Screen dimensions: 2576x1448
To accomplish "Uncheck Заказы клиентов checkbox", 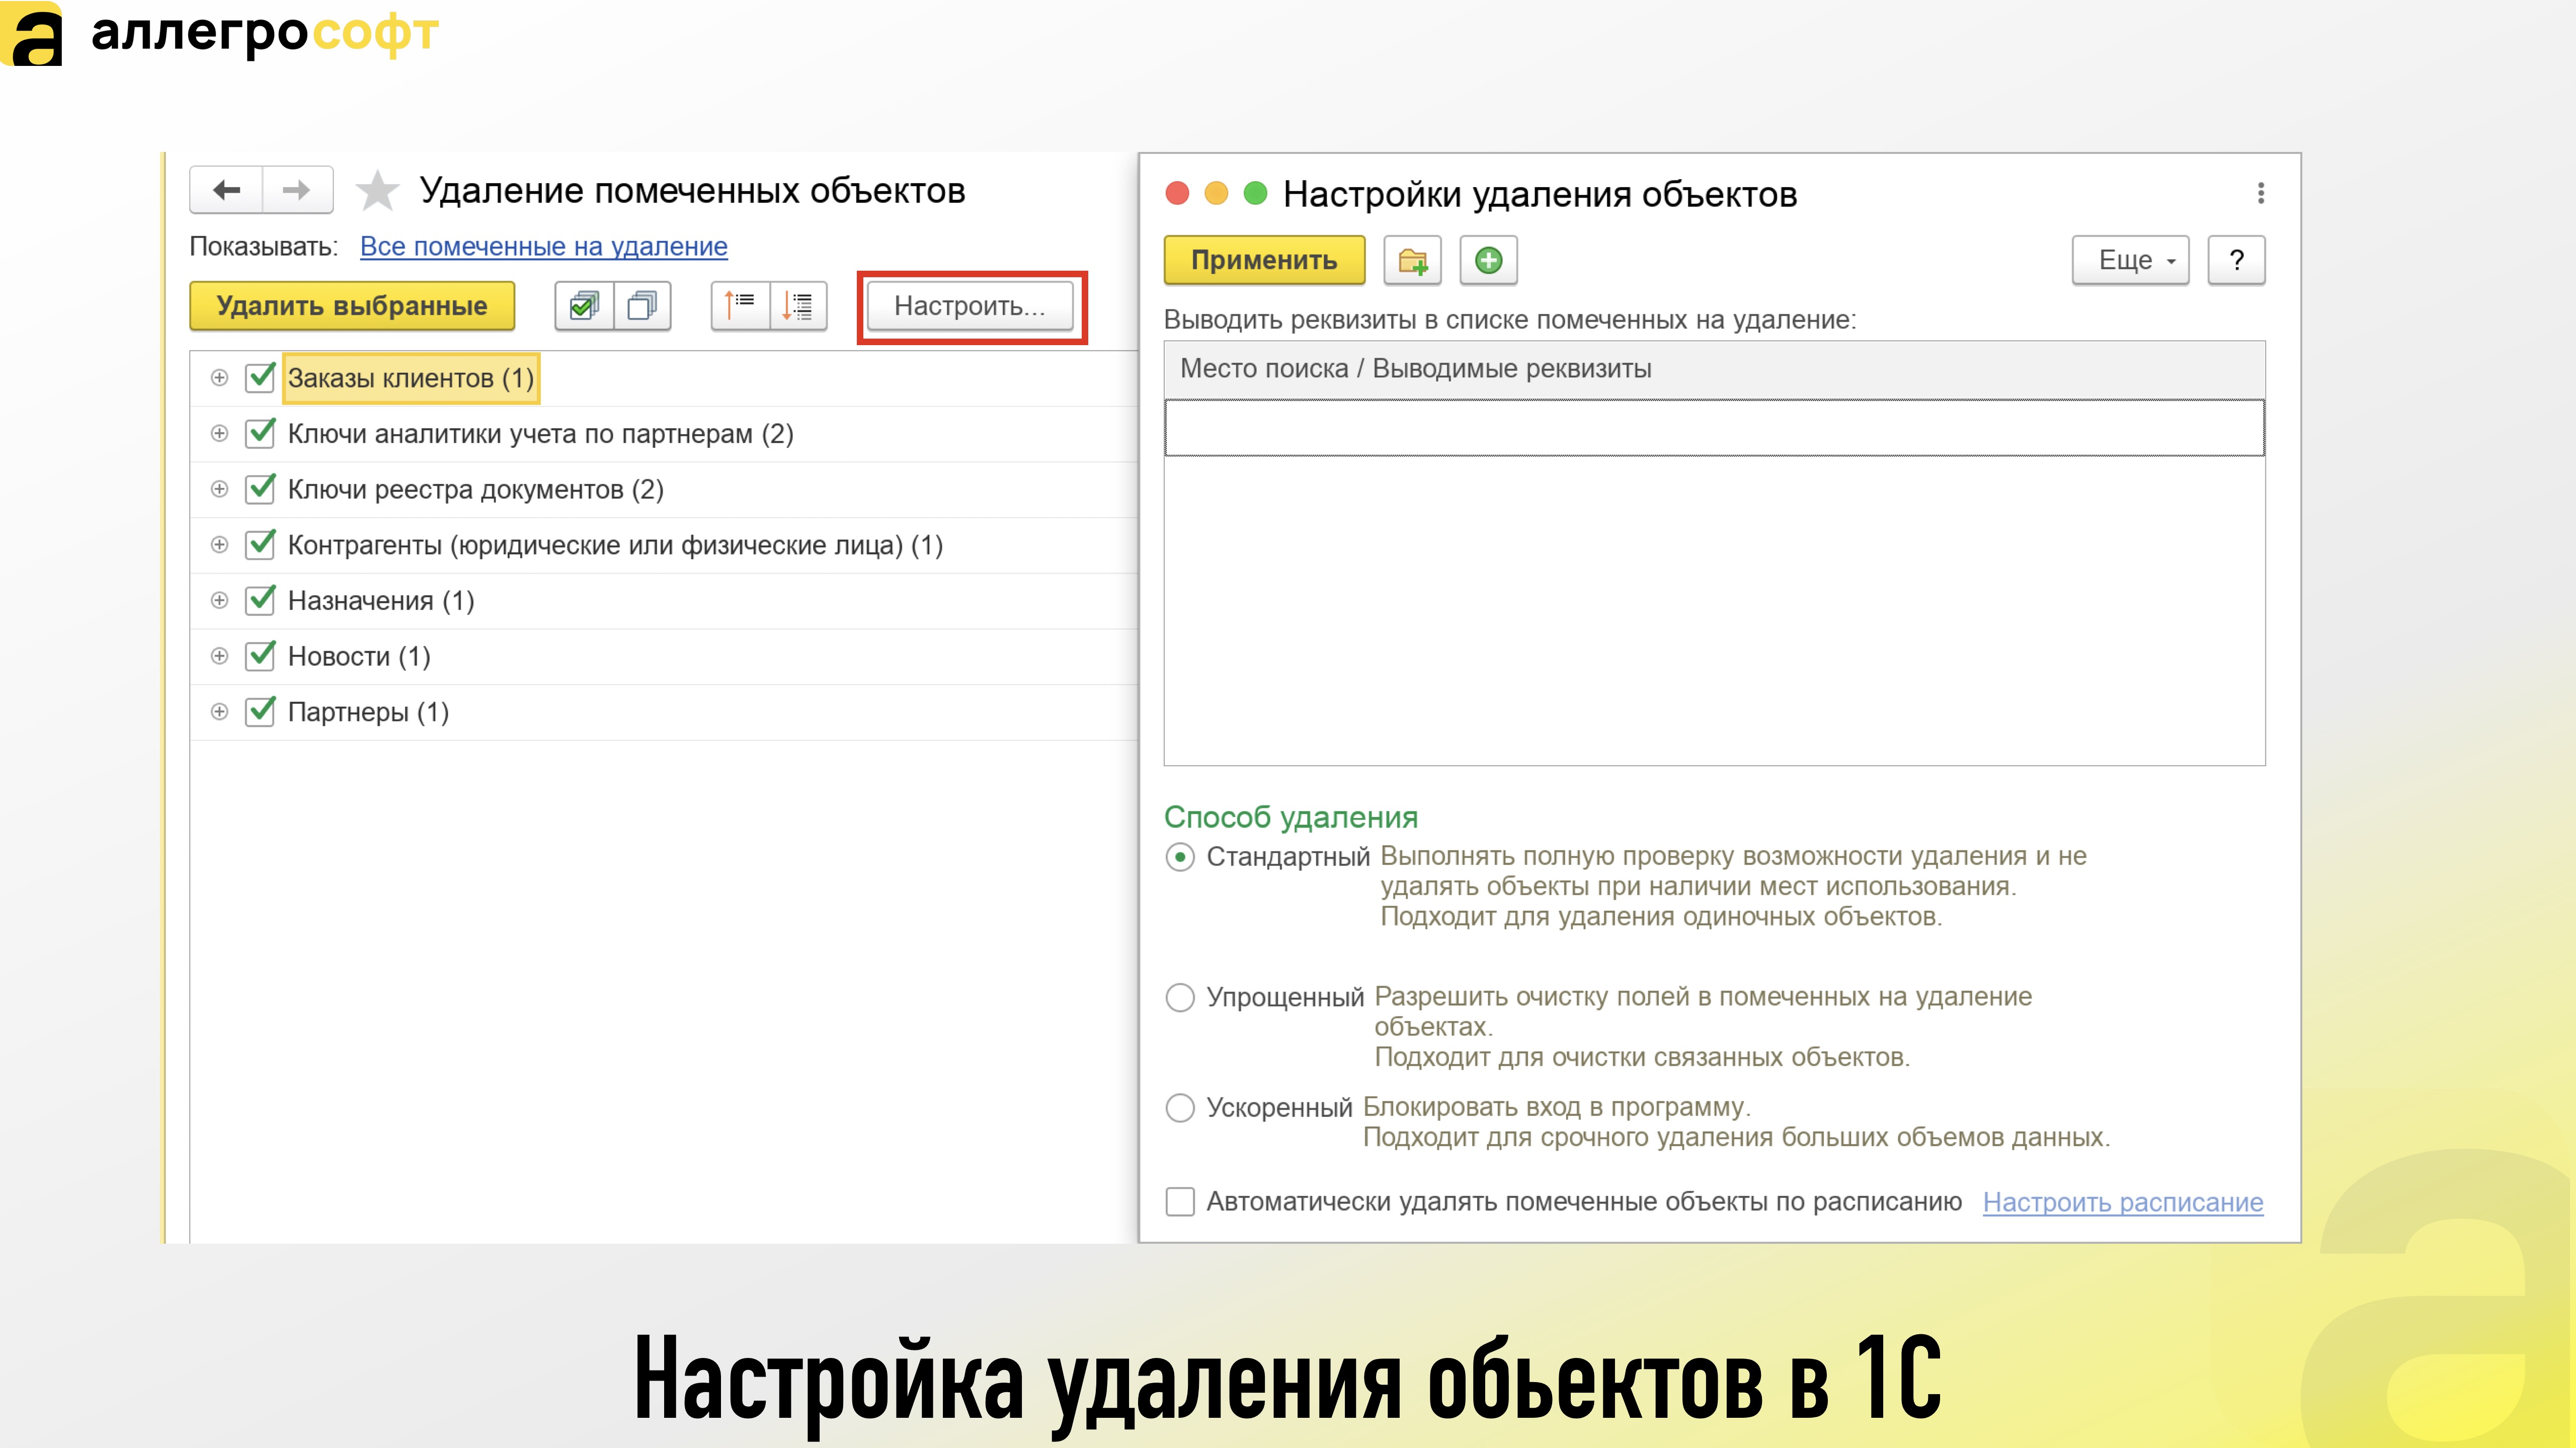I will tap(260, 377).
